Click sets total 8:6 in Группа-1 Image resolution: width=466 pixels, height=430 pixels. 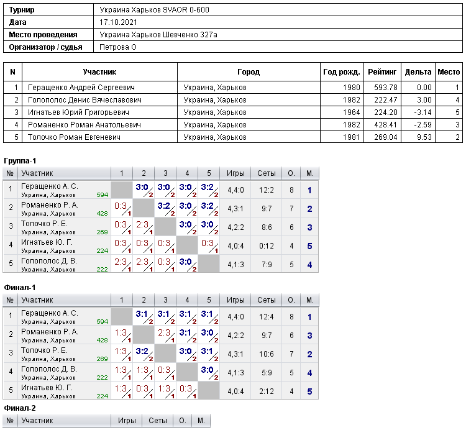pyautogui.click(x=267, y=227)
